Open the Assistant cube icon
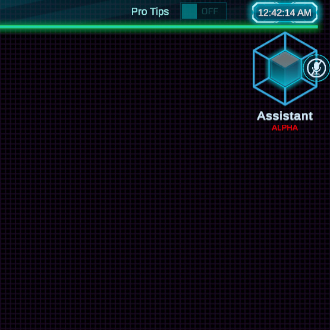 tap(285, 68)
